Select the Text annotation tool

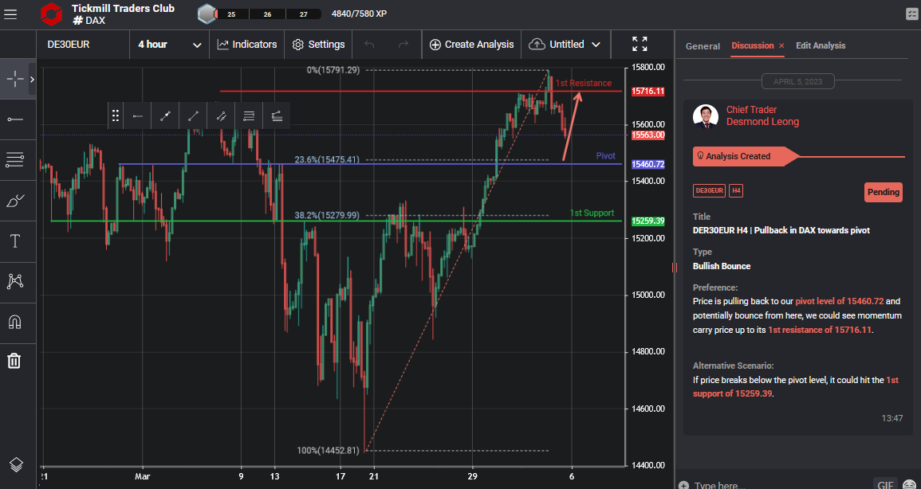pos(14,241)
